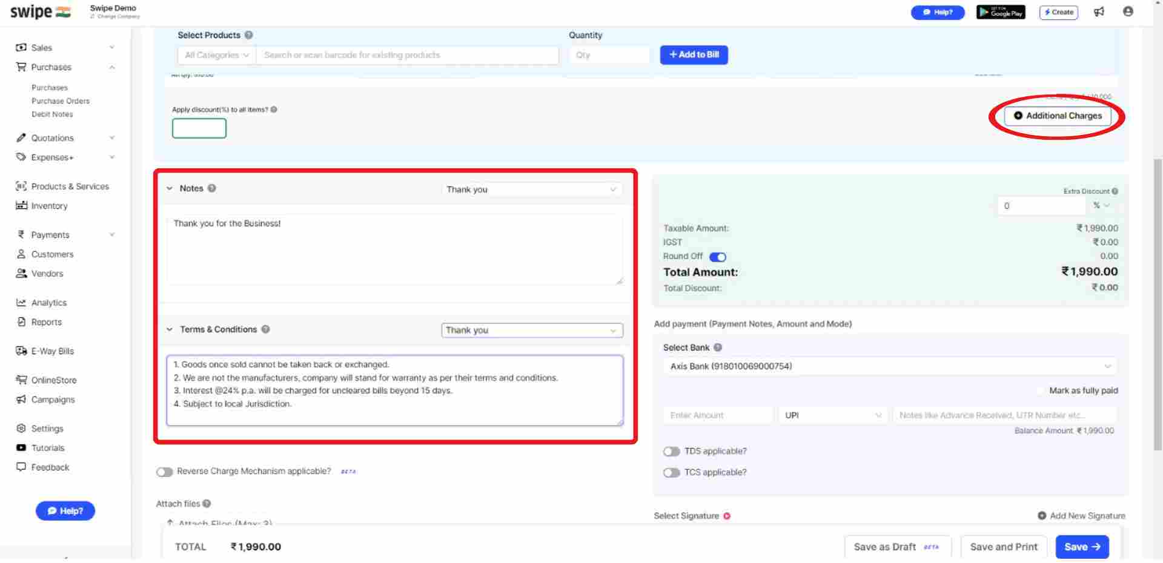Viewport: 1163px width, 563px height.
Task: Click the Vendors people icon
Action: coord(21,273)
